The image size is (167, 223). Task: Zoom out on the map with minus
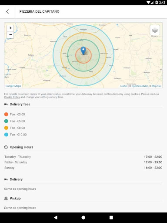tap(10, 35)
